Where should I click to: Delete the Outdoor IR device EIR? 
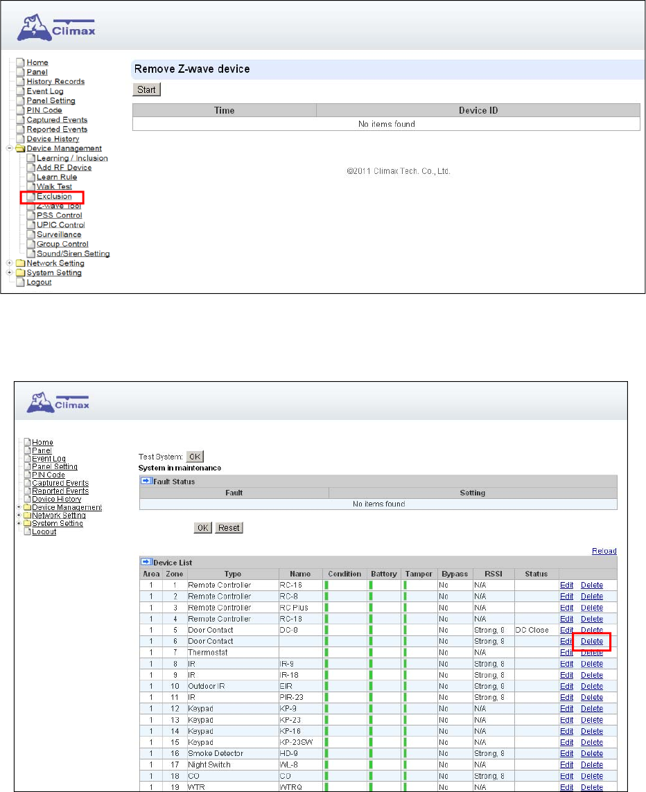(592, 687)
